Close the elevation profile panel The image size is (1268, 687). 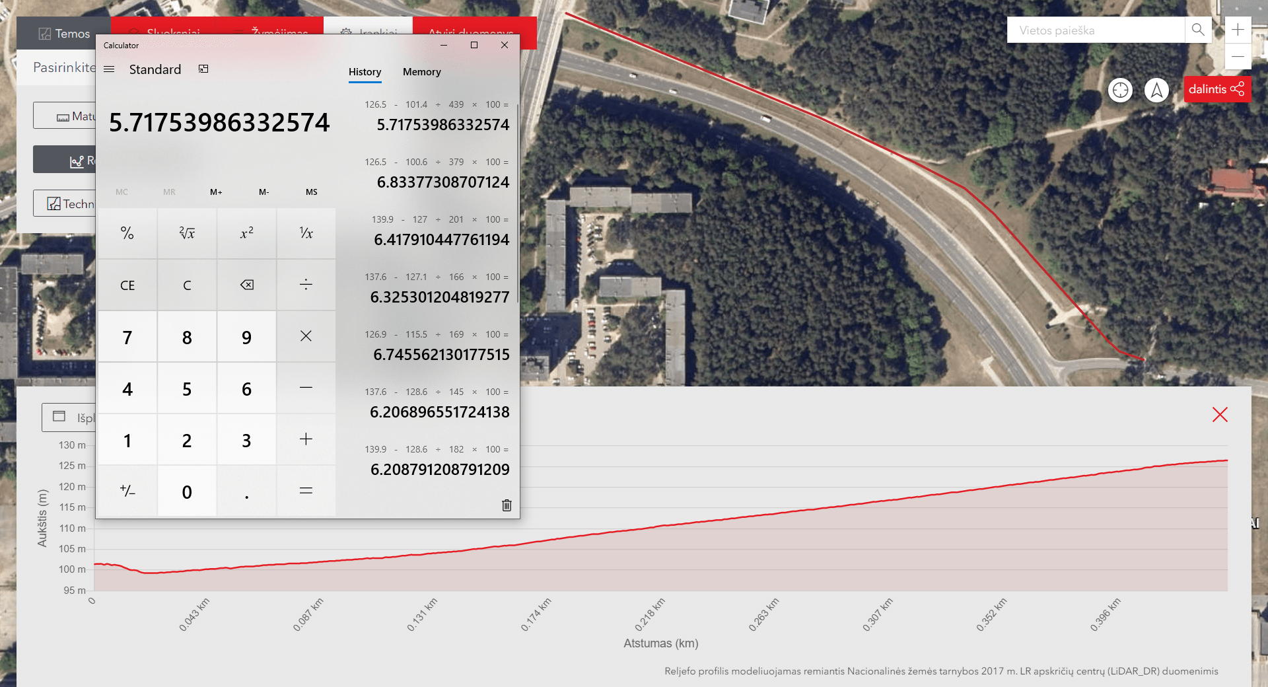[x=1220, y=415]
